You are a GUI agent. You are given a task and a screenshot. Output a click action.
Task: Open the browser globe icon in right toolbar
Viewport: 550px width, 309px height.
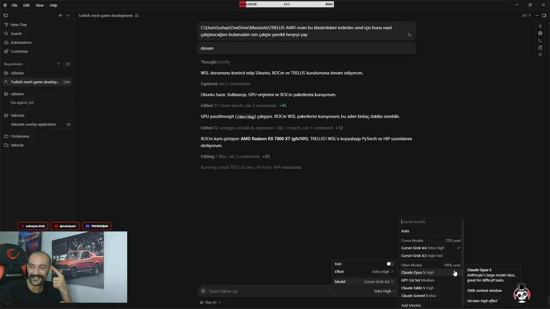[540, 33]
